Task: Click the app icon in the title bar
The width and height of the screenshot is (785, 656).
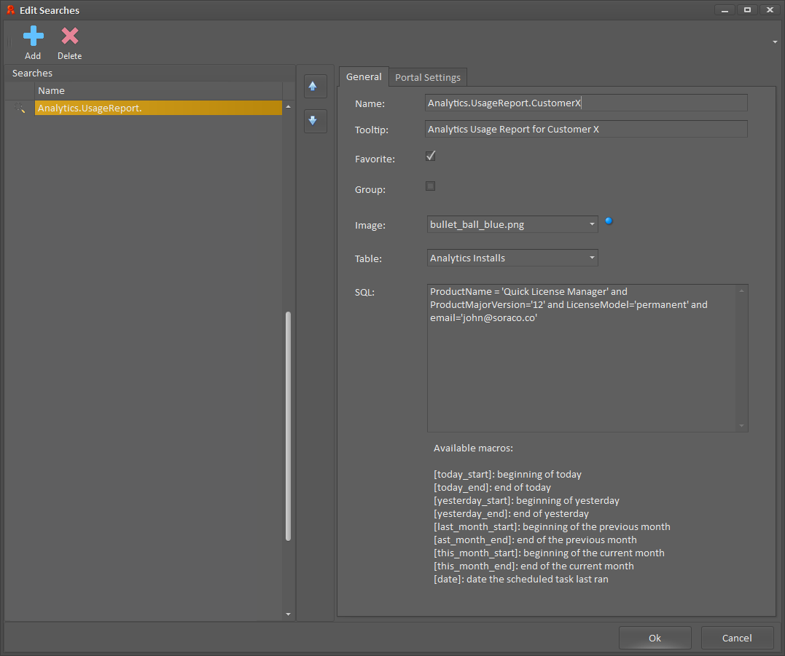Action: [10, 10]
